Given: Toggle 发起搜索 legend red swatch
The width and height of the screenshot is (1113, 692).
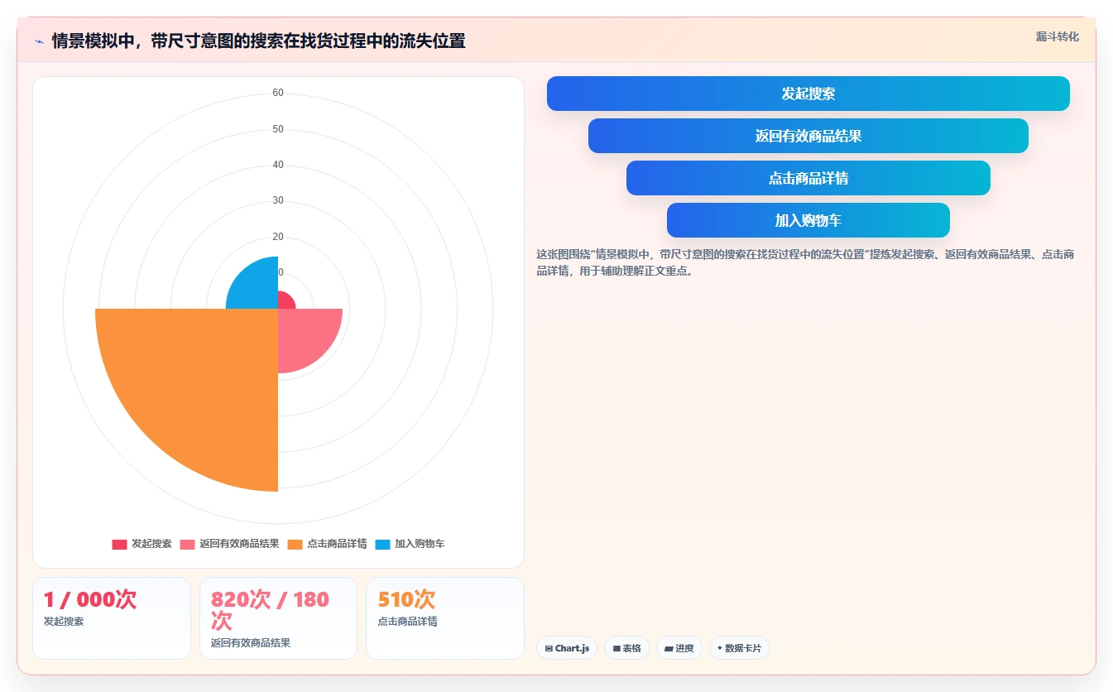Looking at the screenshot, I should tap(119, 544).
